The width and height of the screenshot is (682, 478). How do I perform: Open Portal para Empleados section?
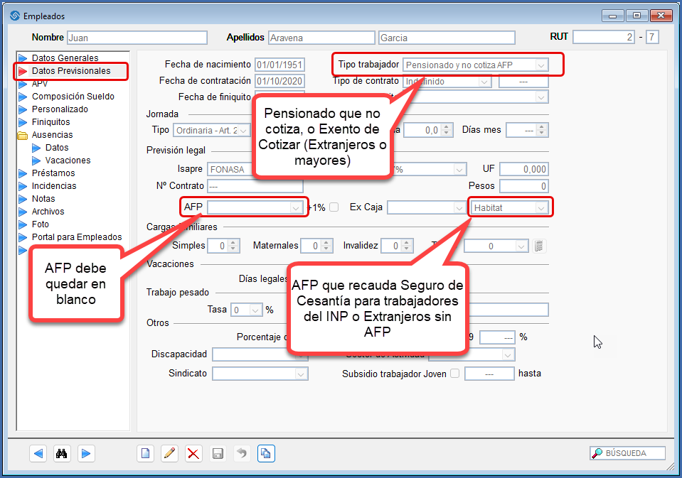point(77,237)
